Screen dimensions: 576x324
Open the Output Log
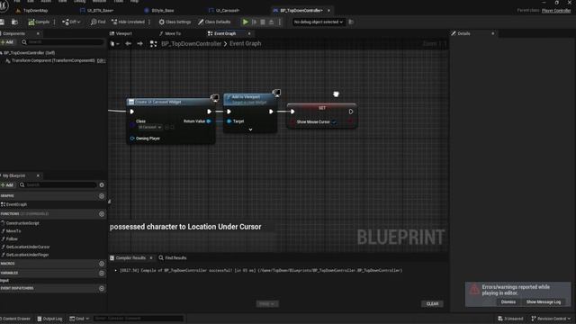49,319
